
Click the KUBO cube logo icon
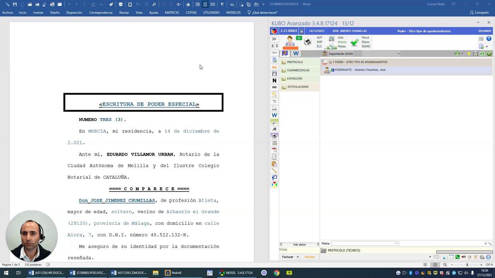274,31
